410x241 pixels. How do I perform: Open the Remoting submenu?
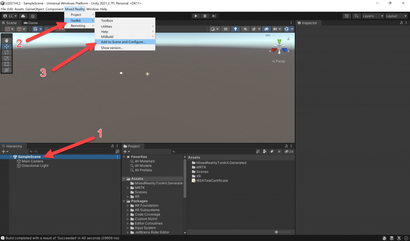[x=80, y=26]
